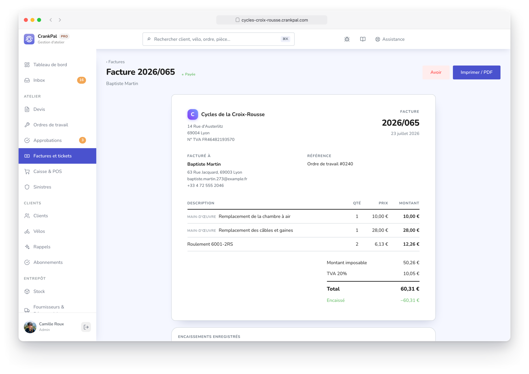Open the documentation book icon
The height and width of the screenshot is (374, 529).
[x=363, y=39]
